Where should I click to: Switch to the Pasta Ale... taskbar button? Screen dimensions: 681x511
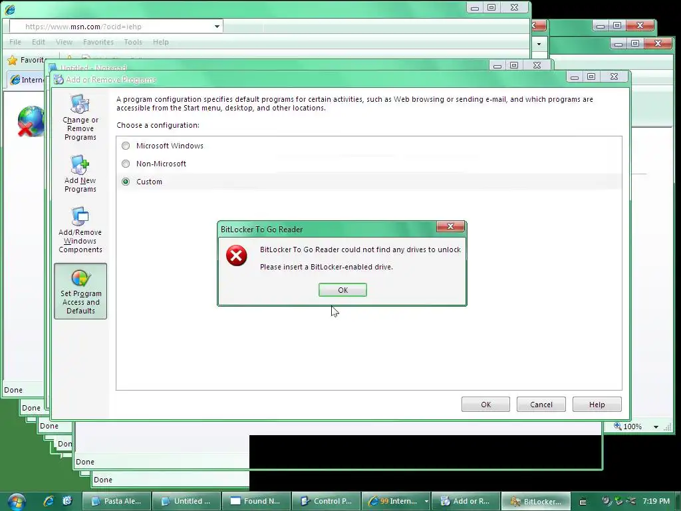117,501
